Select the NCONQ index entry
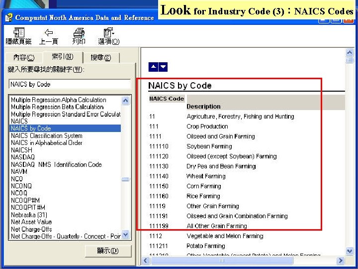Image resolution: width=358 pixels, height=269 pixels. 21,186
